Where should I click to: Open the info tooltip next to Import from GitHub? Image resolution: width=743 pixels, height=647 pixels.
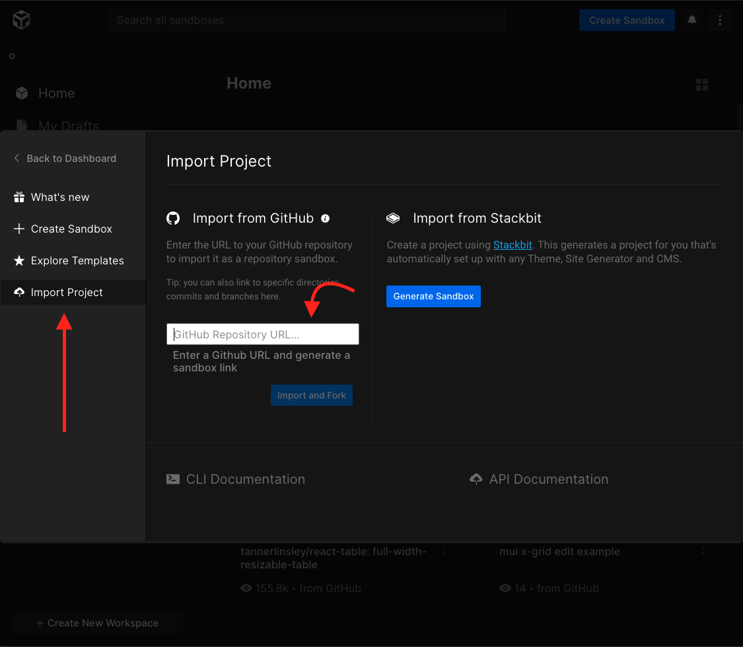point(325,218)
